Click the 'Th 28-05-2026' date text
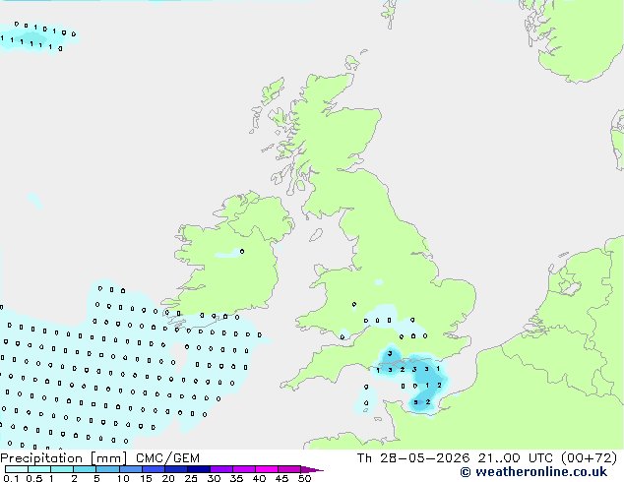The width and height of the screenshot is (624, 482). click(x=413, y=458)
